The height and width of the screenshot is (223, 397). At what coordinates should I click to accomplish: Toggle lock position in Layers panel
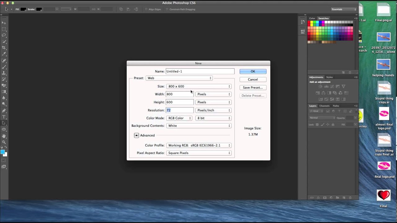pyautogui.click(x=328, y=125)
